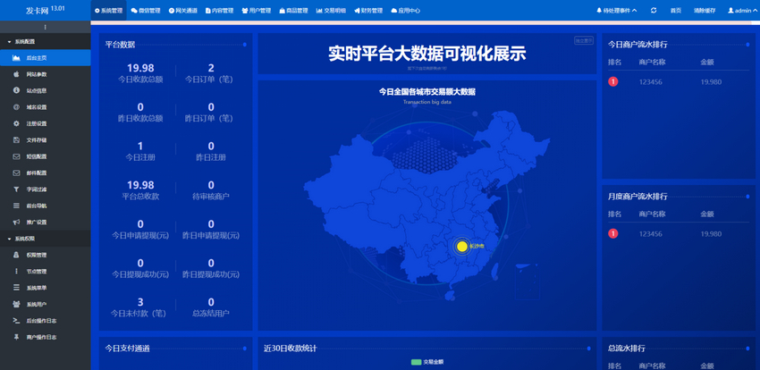
Task: Expand the 待处理事件 notifications dropdown
Action: click(x=617, y=11)
